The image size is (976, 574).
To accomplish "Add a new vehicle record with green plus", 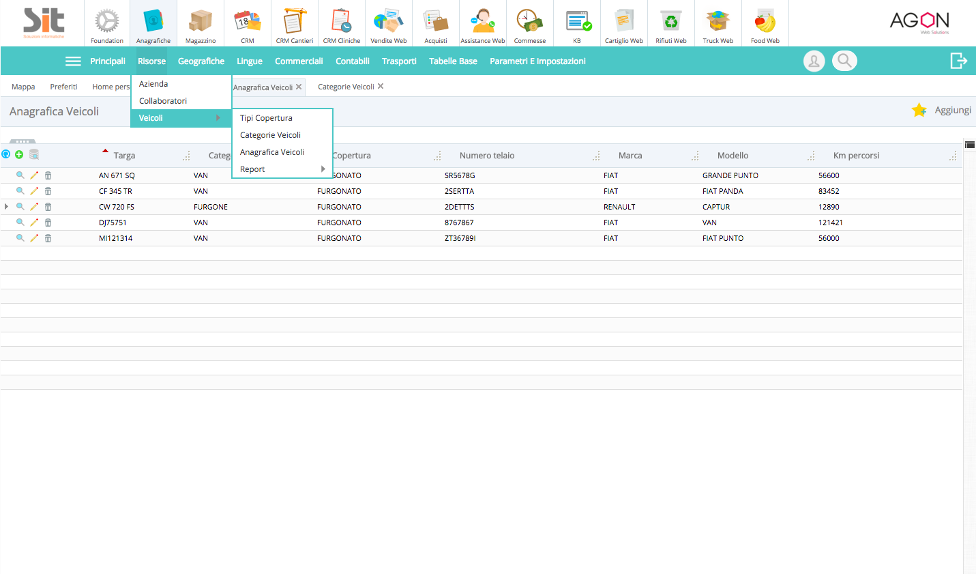I will 19,154.
